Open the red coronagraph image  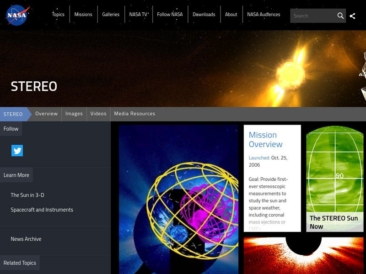pyautogui.click(x=303, y=256)
